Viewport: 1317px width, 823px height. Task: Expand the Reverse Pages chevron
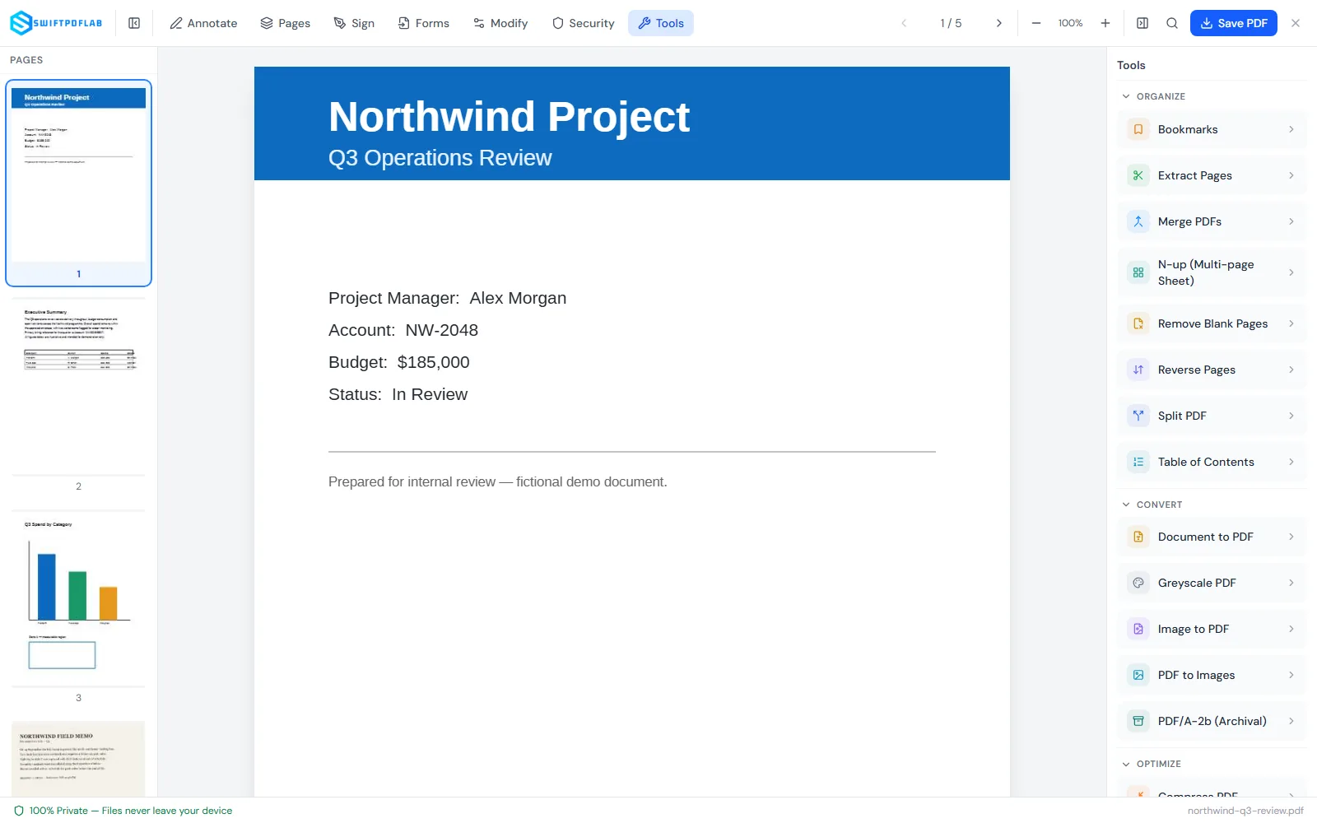pyautogui.click(x=1291, y=370)
